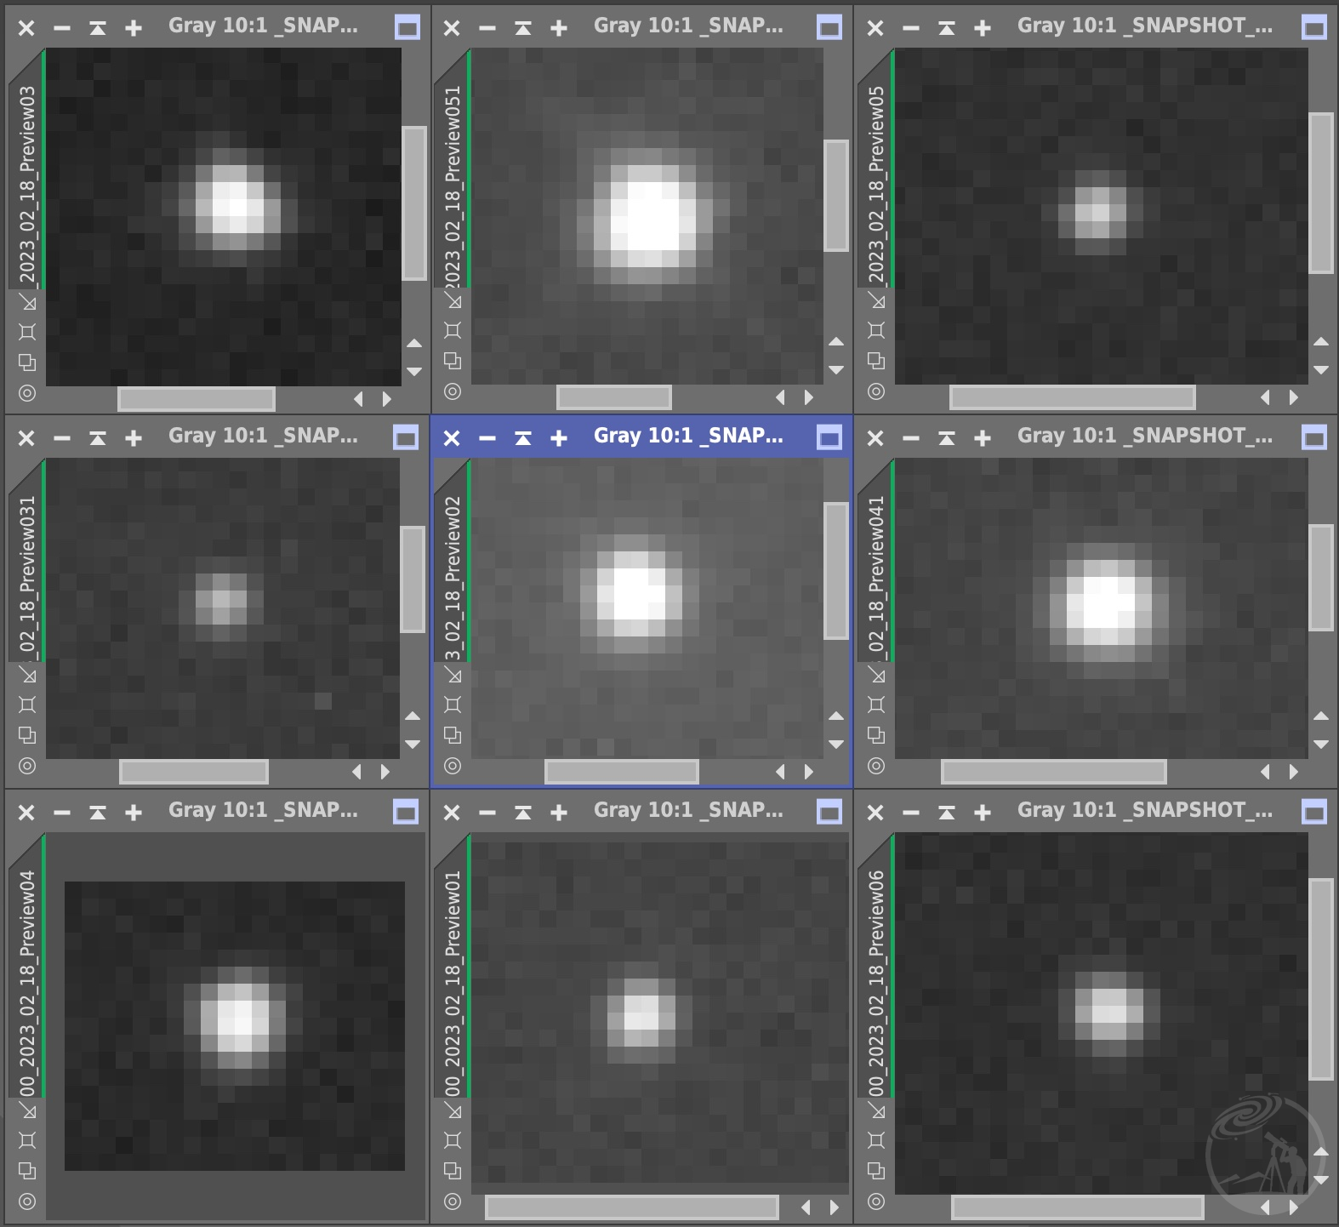
Task: Click the blue window icon in Preview05's title bar
Action: click(x=1314, y=27)
